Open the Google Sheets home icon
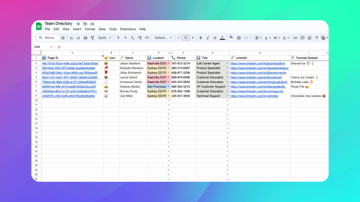The image size is (360, 202). pos(39,26)
